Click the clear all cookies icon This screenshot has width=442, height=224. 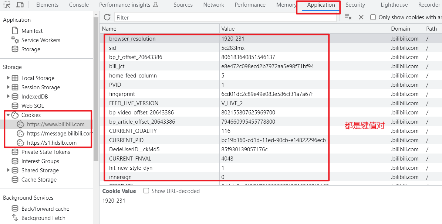[348, 17]
